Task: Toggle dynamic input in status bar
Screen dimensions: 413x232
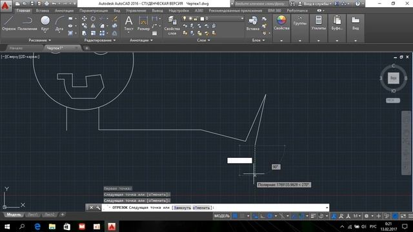Action: click(256, 216)
